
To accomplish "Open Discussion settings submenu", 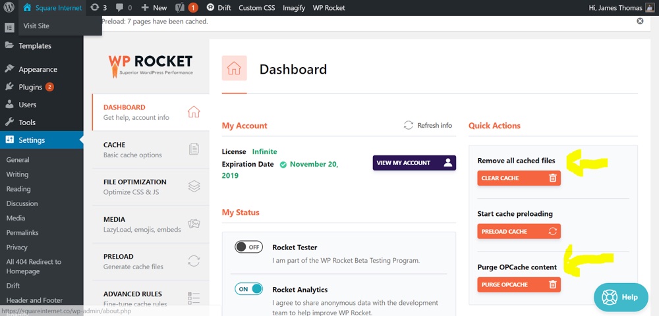I will pyautogui.click(x=22, y=203).
